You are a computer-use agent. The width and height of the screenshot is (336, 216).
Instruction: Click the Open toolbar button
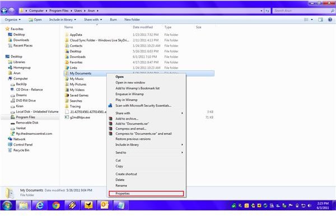(x=35, y=20)
